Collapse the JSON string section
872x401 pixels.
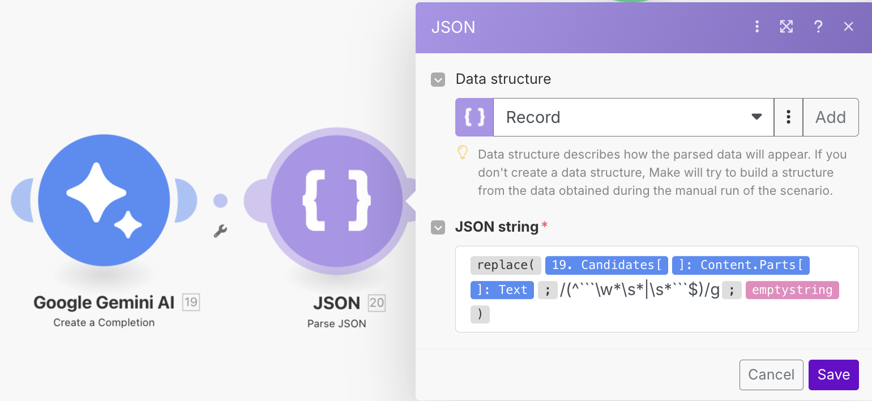point(438,227)
